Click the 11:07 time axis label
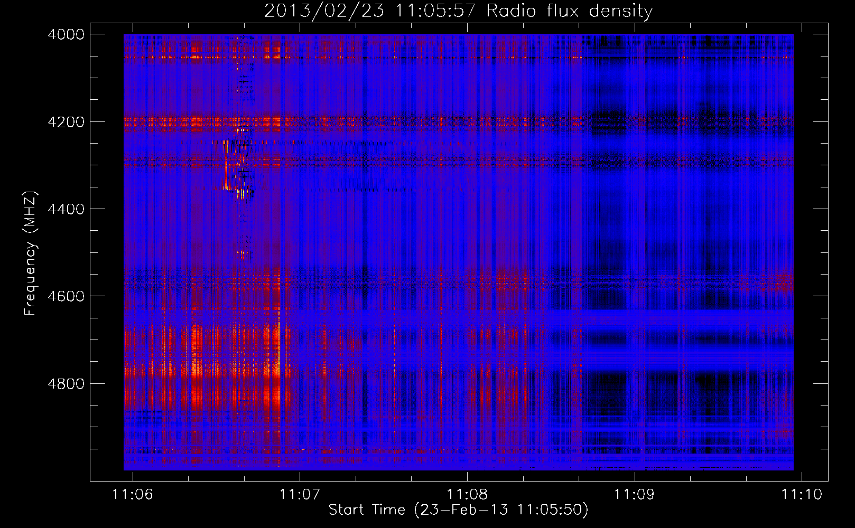Screen dimensions: 855x528 click(x=300, y=494)
